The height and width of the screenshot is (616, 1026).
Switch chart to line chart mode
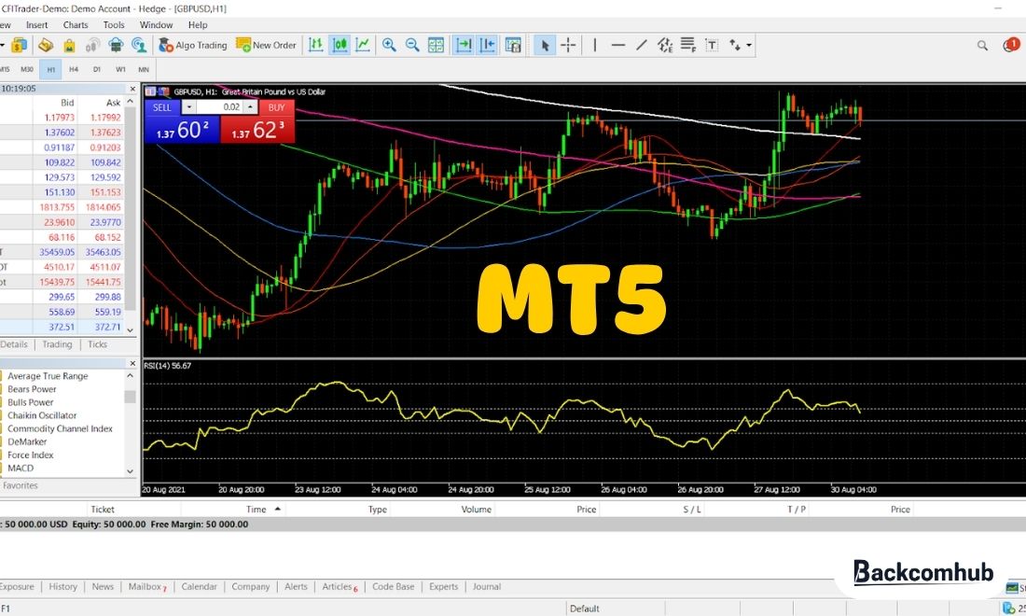pyautogui.click(x=363, y=45)
